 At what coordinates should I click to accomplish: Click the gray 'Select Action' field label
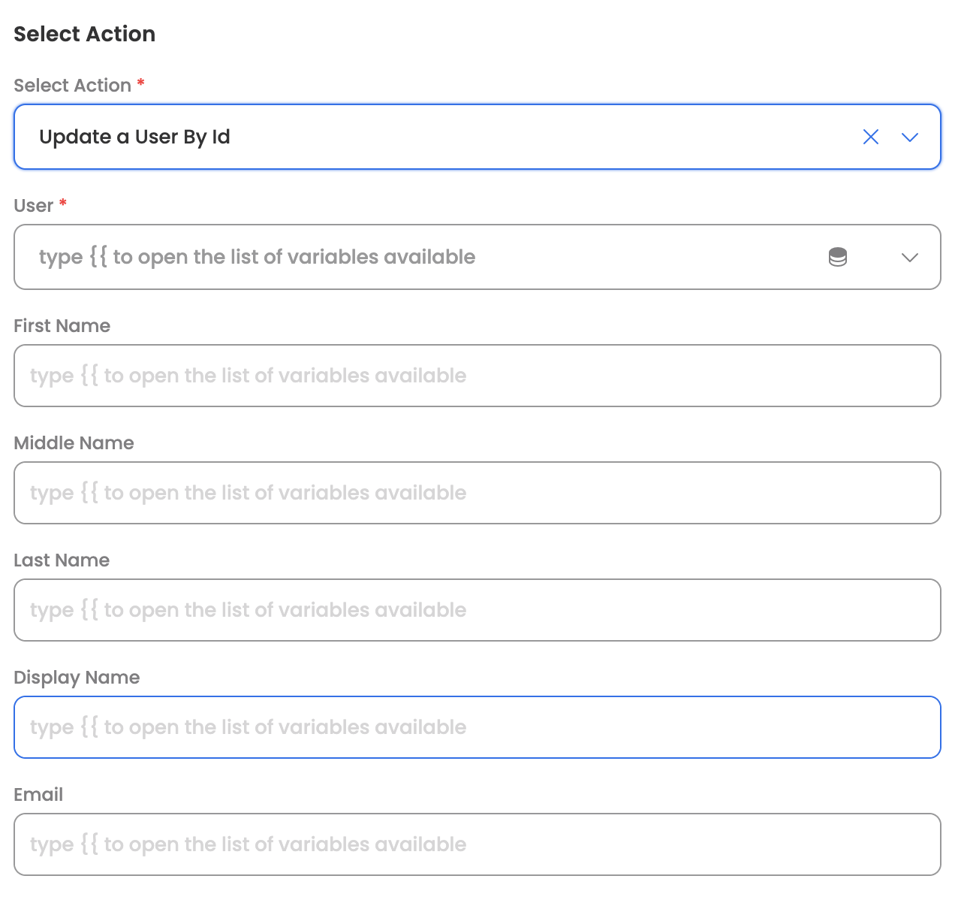(72, 86)
